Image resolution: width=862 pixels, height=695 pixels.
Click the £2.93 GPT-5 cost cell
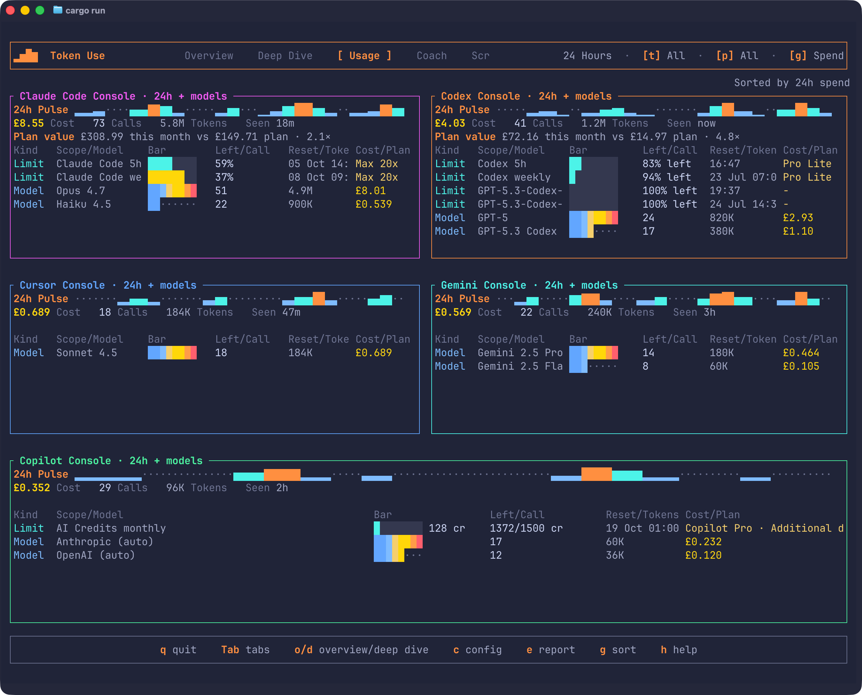click(798, 218)
